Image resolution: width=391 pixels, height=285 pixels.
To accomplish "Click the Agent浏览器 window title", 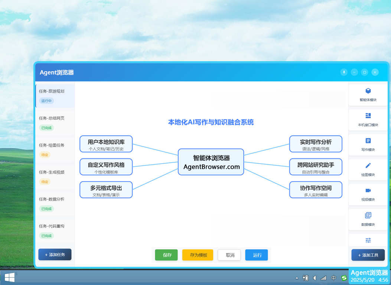I will (57, 72).
